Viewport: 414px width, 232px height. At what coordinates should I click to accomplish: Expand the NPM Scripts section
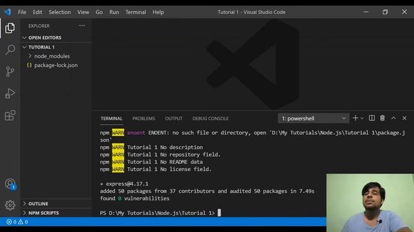[x=56, y=213]
